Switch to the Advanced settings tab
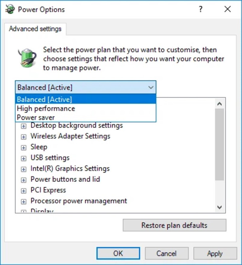Viewport: 242px width, 265px height. point(35,29)
